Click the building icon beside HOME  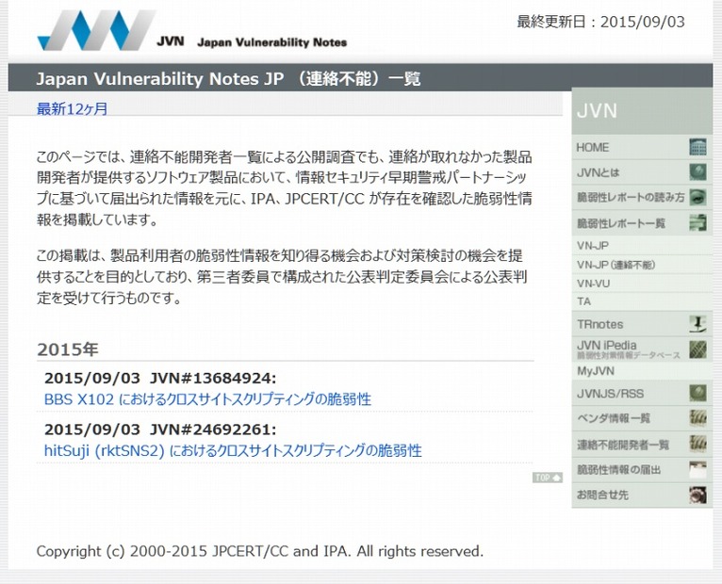tap(698, 147)
